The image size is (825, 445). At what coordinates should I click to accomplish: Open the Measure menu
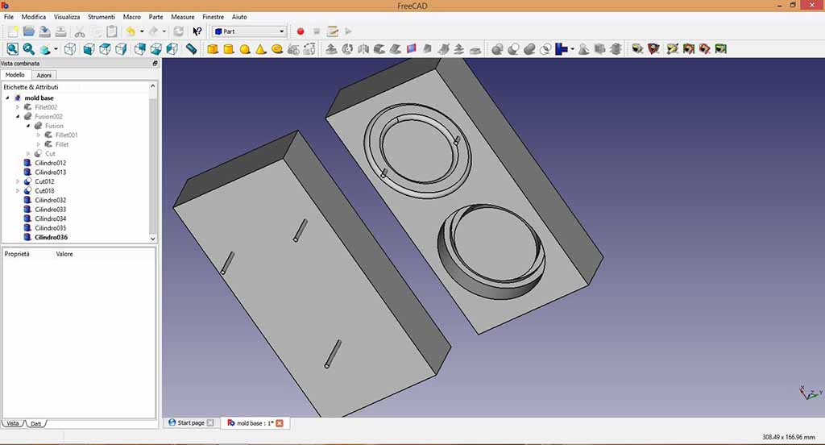(183, 17)
